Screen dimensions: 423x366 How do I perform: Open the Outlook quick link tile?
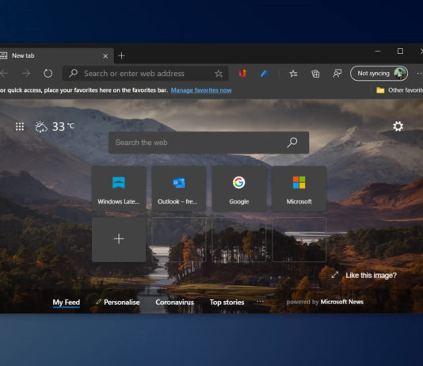179,189
